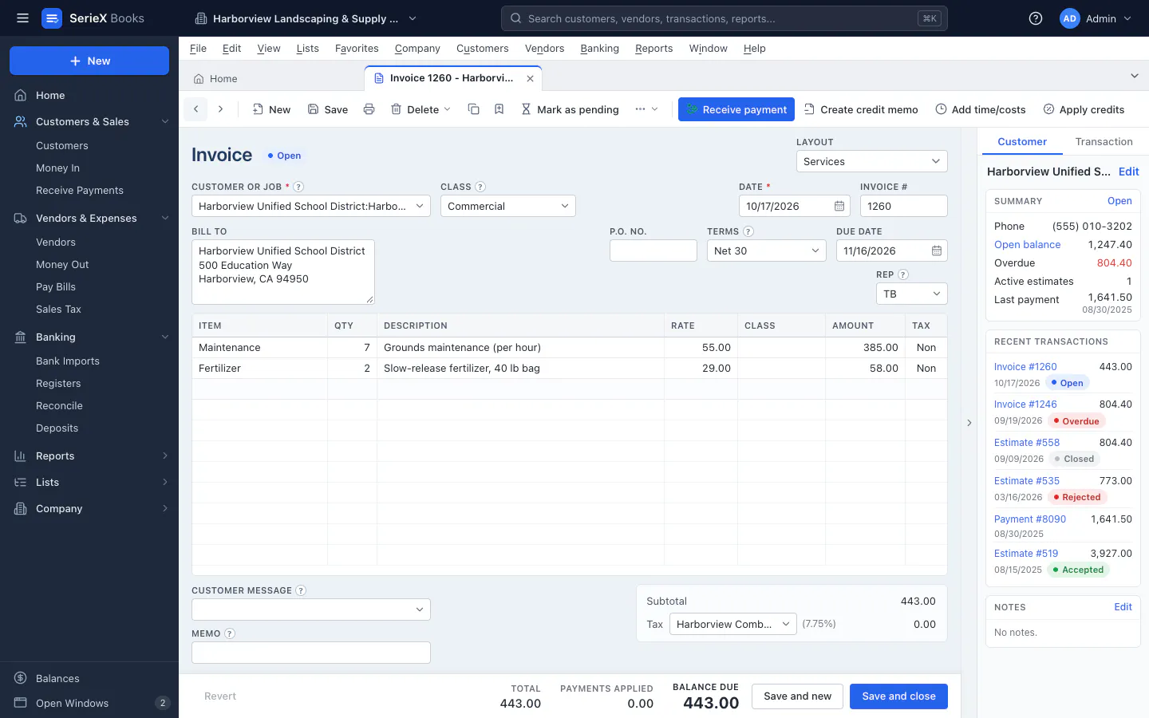Image resolution: width=1149 pixels, height=718 pixels.
Task: Go to next invoice with forward arrow
Action: coord(221,109)
